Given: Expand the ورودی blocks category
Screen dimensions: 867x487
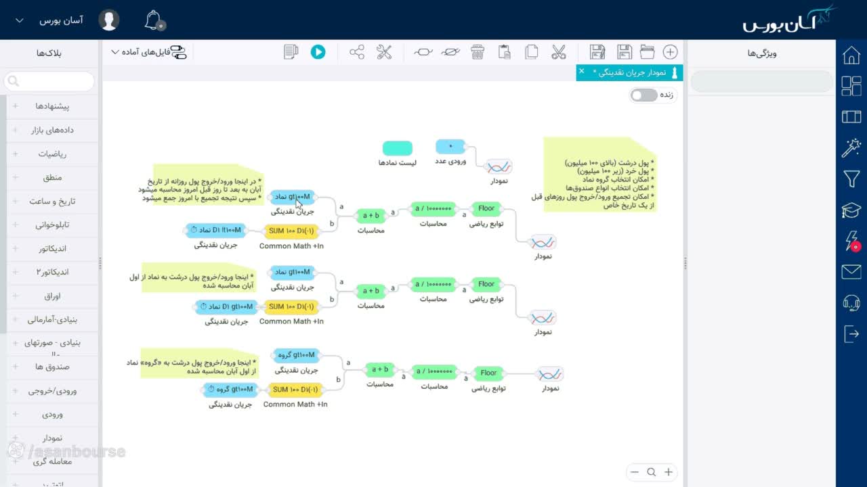Looking at the screenshot, I should 51,414.
